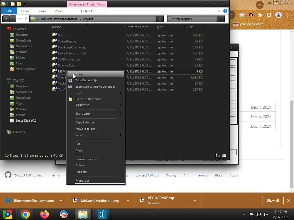Viewport: 294px width, 220px height.
Task: Click Show all downloads button
Action: [273, 201]
